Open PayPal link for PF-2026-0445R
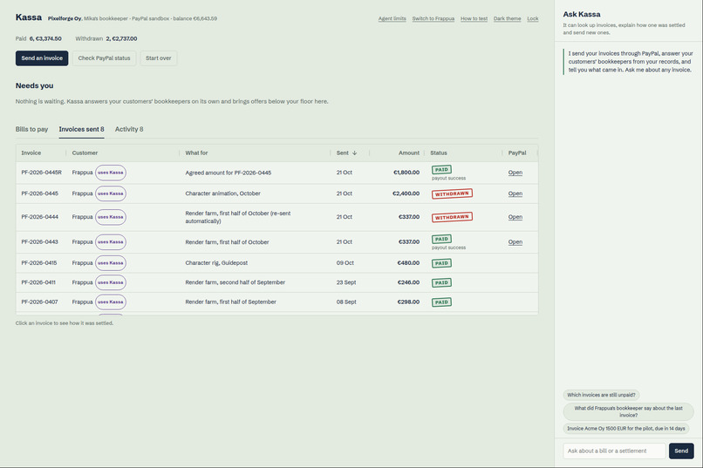This screenshot has height=468, width=703. (515, 173)
